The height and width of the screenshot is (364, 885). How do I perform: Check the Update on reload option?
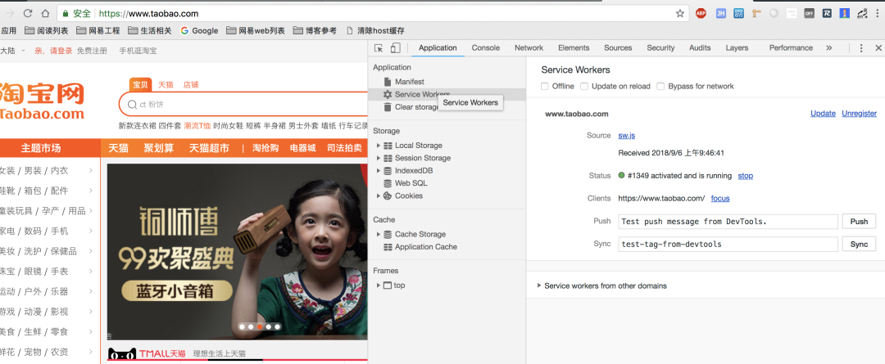tap(583, 87)
